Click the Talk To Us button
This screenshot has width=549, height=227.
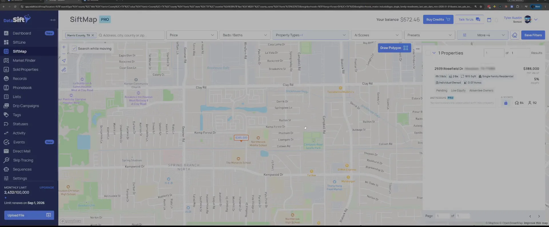coord(469,19)
